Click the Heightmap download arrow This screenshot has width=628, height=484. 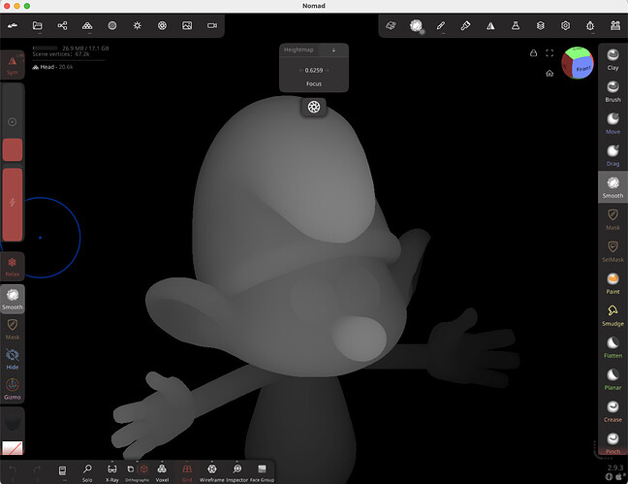[x=333, y=49]
